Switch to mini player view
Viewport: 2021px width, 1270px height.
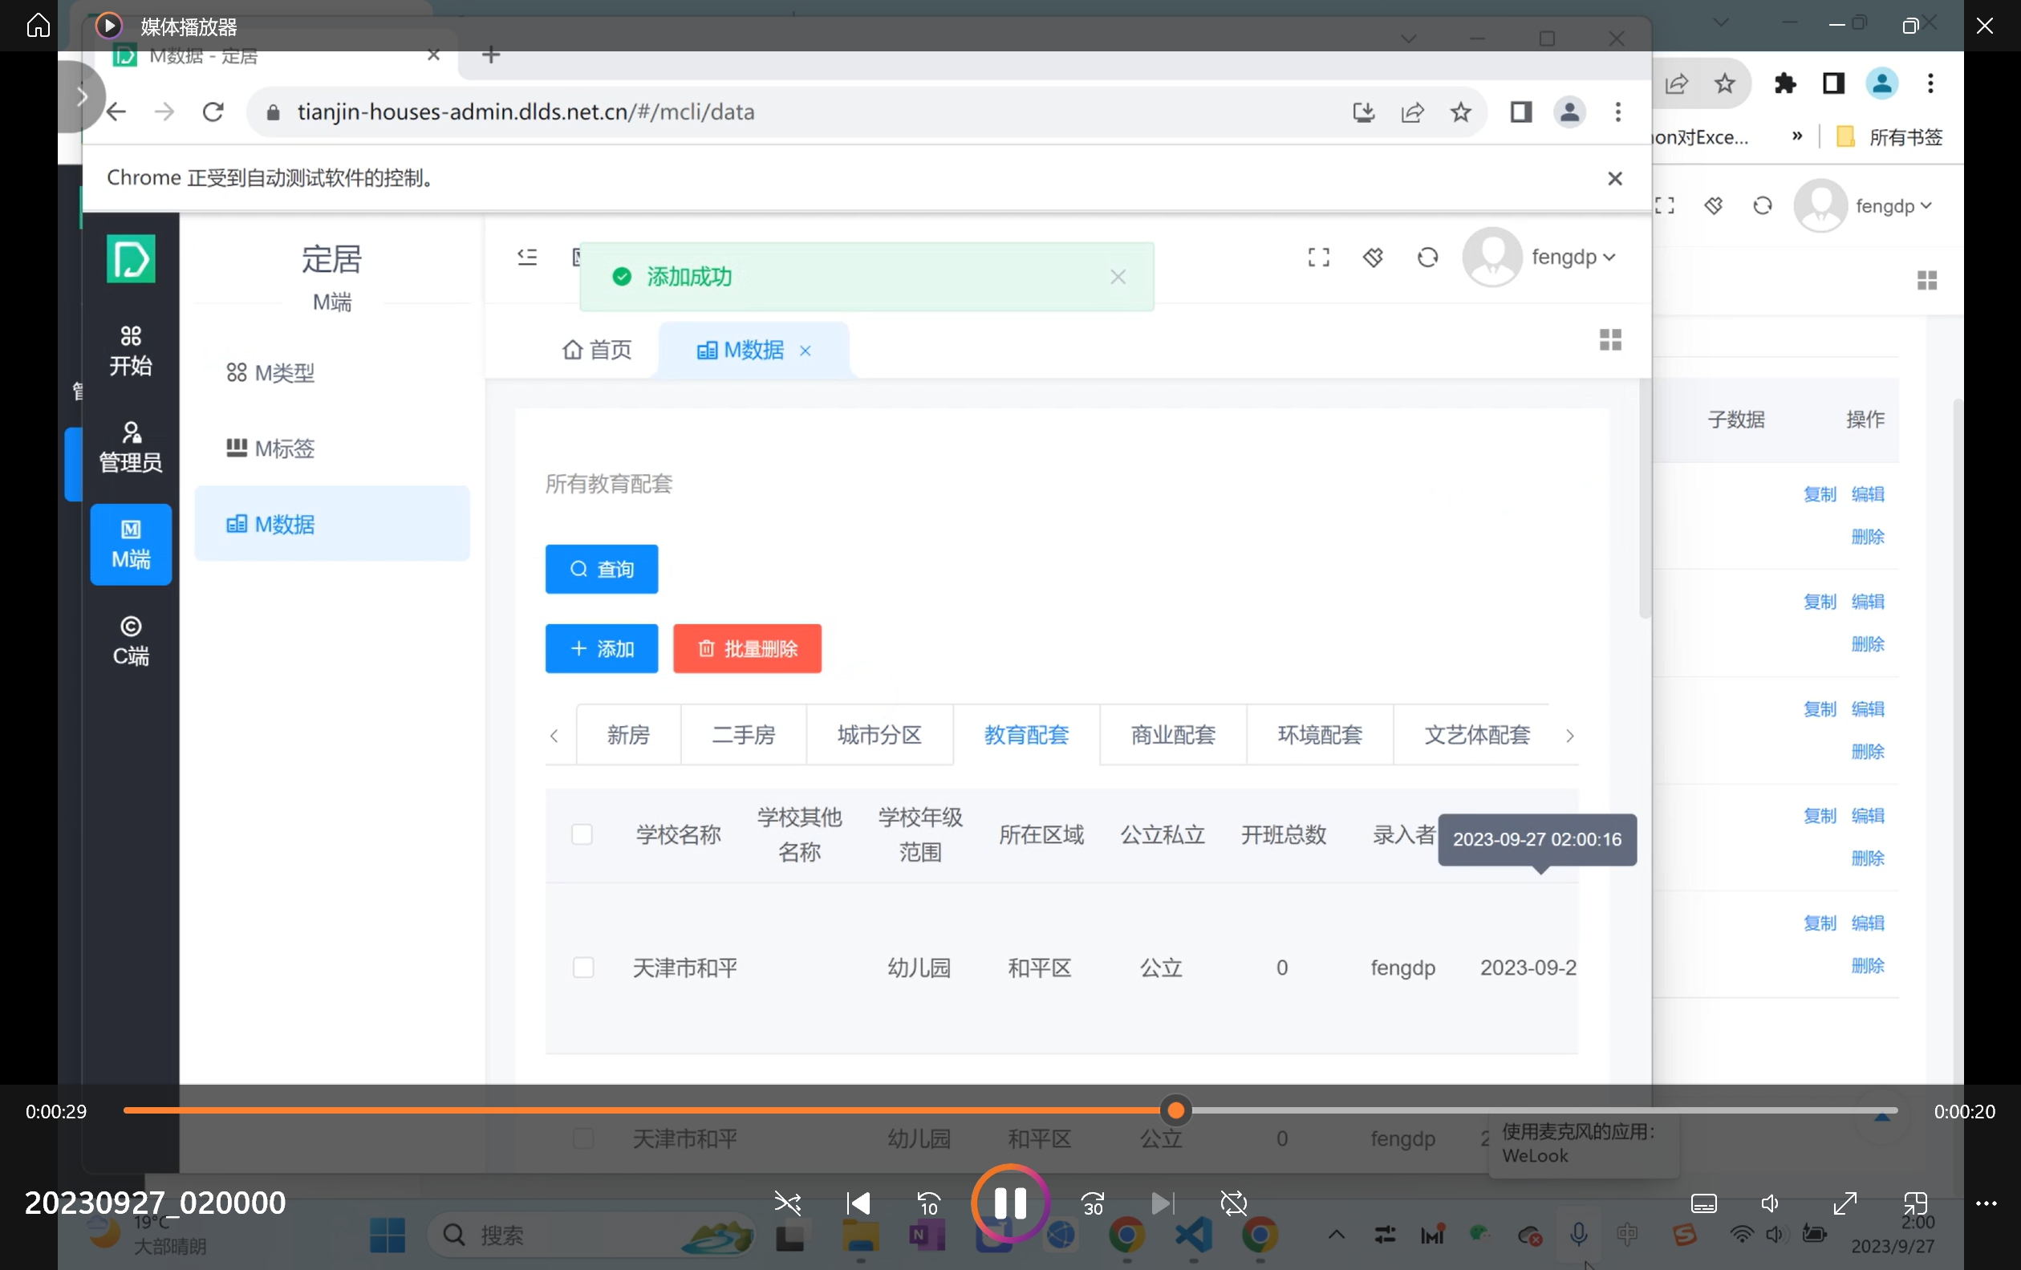(1915, 1203)
